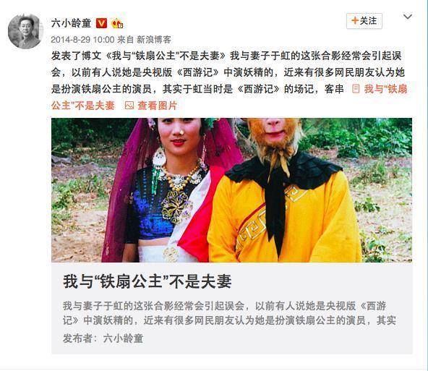Click the post body text paragraph
This screenshot has width=428, height=371.
coord(228,72)
